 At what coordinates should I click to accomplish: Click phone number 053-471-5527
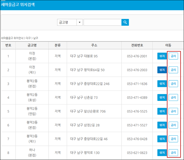(x=137, y=125)
